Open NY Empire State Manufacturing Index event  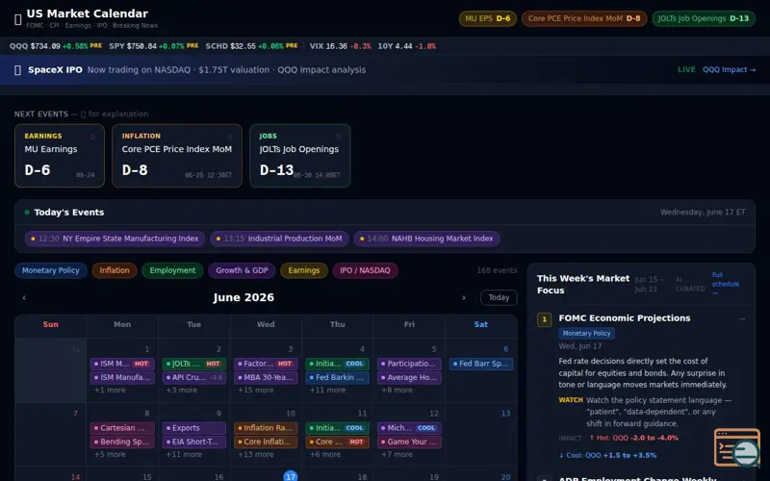[x=115, y=239]
